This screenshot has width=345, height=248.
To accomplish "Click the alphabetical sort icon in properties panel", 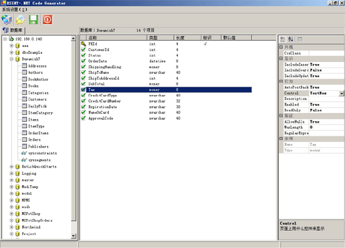I will (290, 39).
